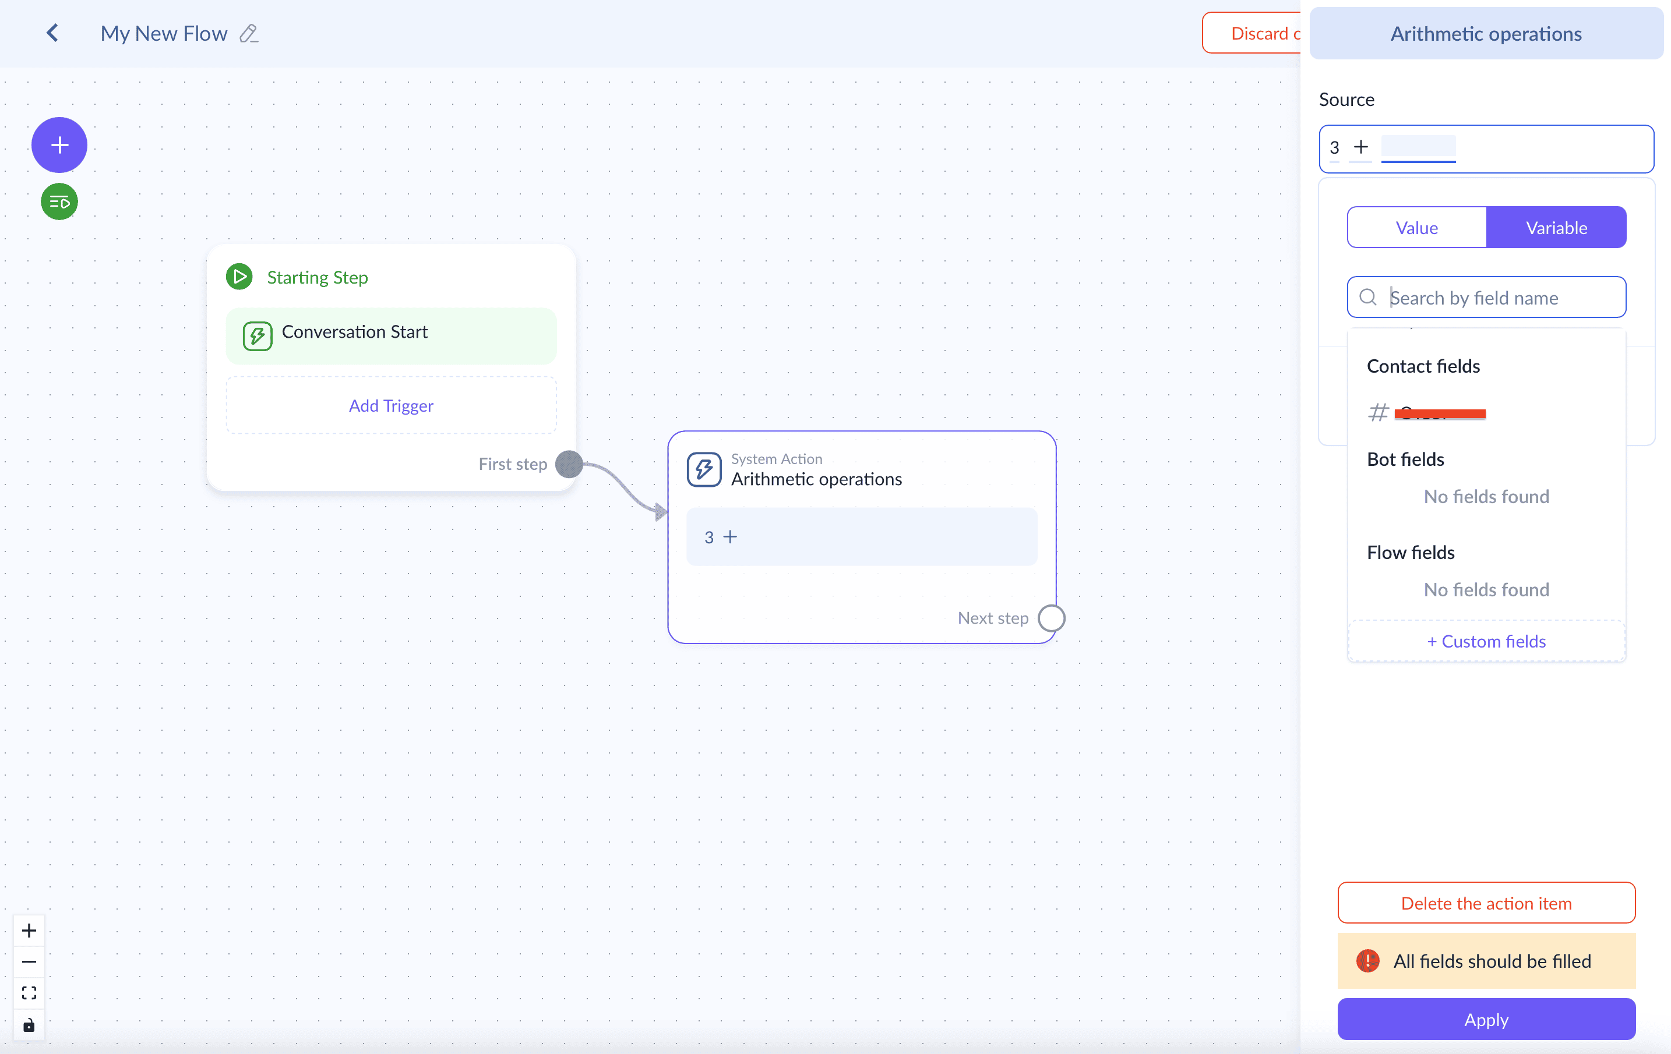The image size is (1671, 1054).
Task: Fit the flow view to screen
Action: 29,993
